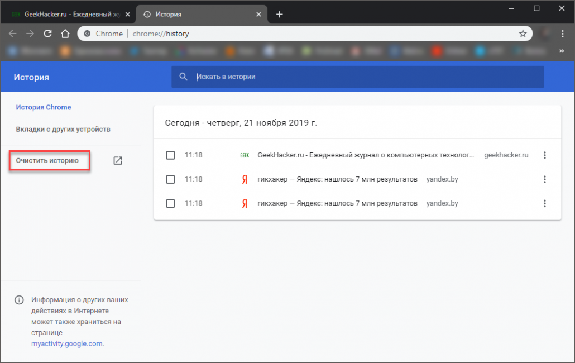Check the box for GeekHacker.ru entry
This screenshot has width=575, height=363.
pos(170,155)
